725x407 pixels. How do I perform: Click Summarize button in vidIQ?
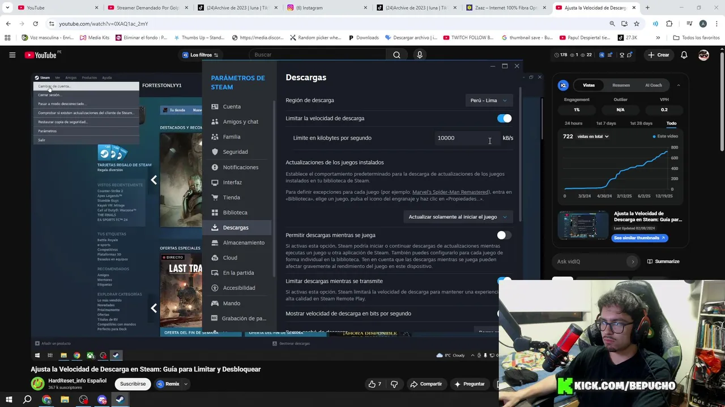[x=663, y=262]
